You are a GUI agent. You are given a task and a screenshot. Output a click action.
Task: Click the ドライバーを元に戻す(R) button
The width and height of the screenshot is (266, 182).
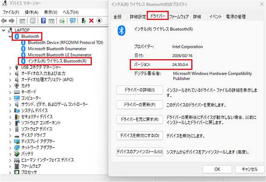point(140,120)
